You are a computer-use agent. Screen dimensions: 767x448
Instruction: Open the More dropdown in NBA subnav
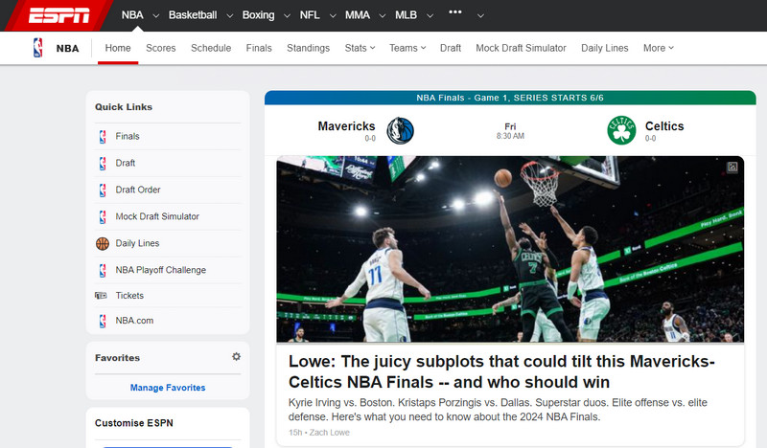tap(659, 48)
